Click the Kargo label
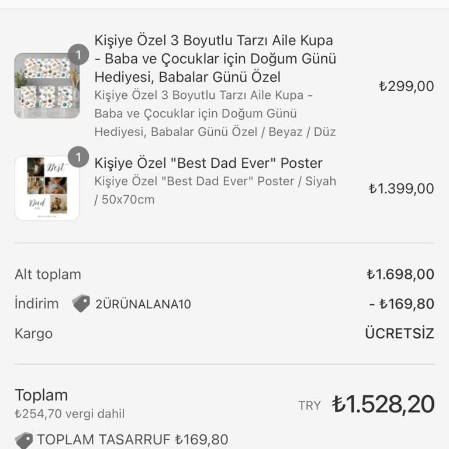This screenshot has width=449, height=449. coord(33,334)
